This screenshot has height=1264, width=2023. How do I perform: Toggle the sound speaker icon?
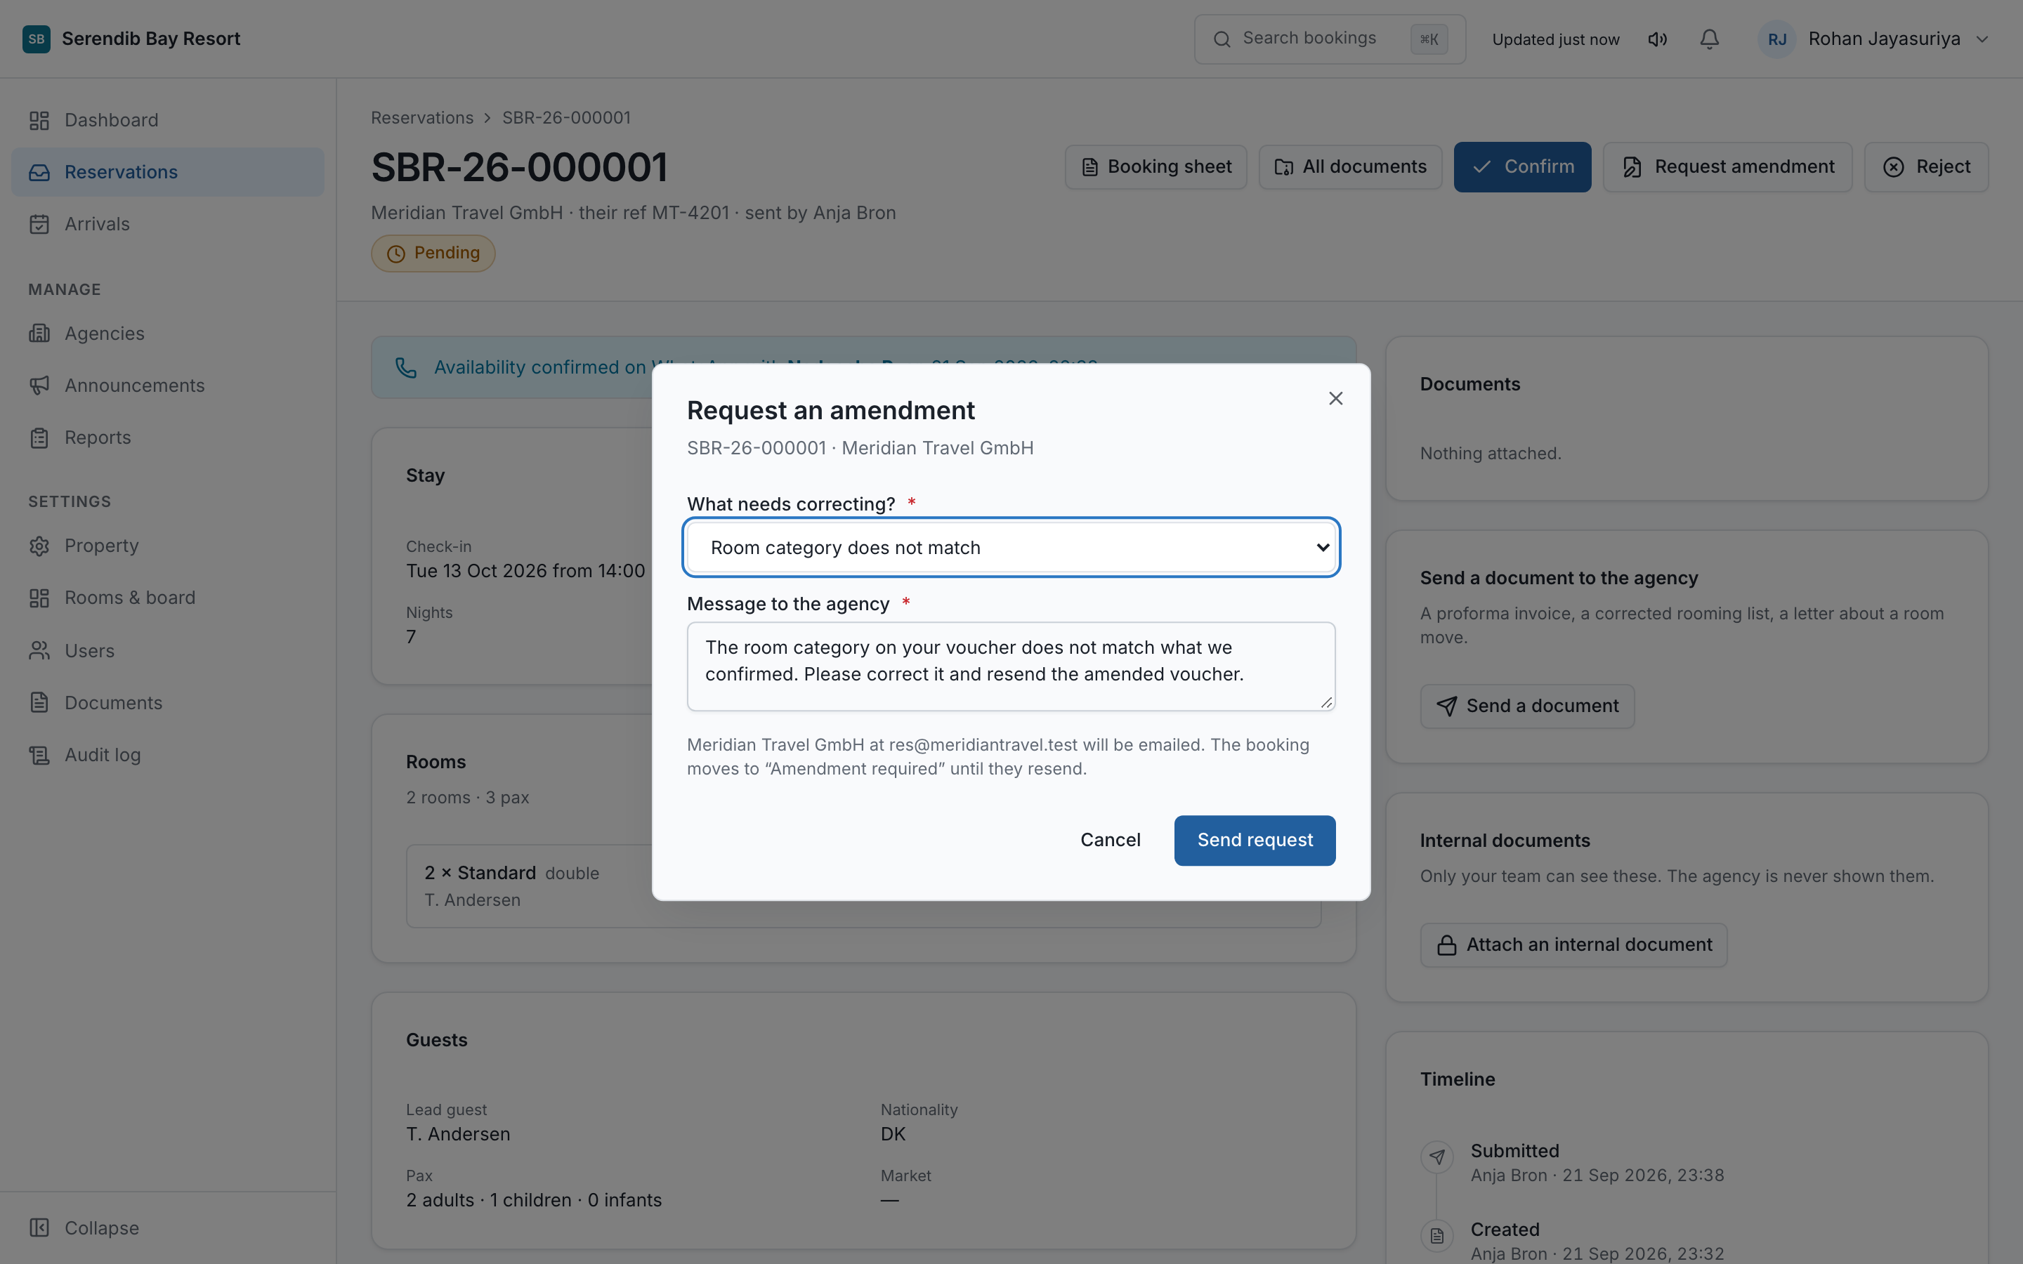(x=1658, y=39)
